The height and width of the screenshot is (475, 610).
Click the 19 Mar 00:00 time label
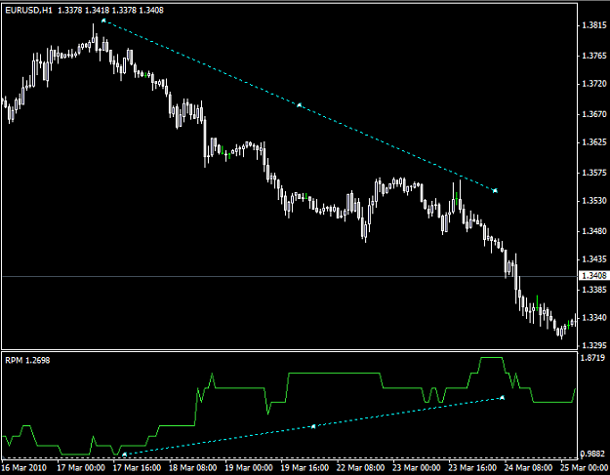249,467
